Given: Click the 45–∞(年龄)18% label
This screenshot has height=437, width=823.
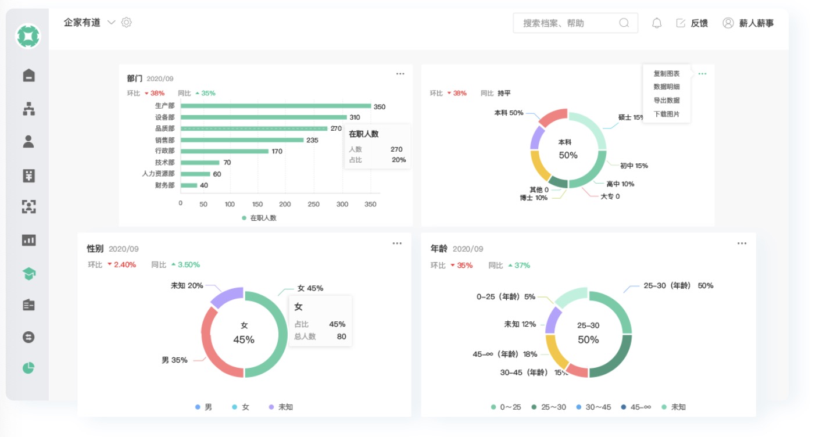Looking at the screenshot, I should tap(505, 354).
